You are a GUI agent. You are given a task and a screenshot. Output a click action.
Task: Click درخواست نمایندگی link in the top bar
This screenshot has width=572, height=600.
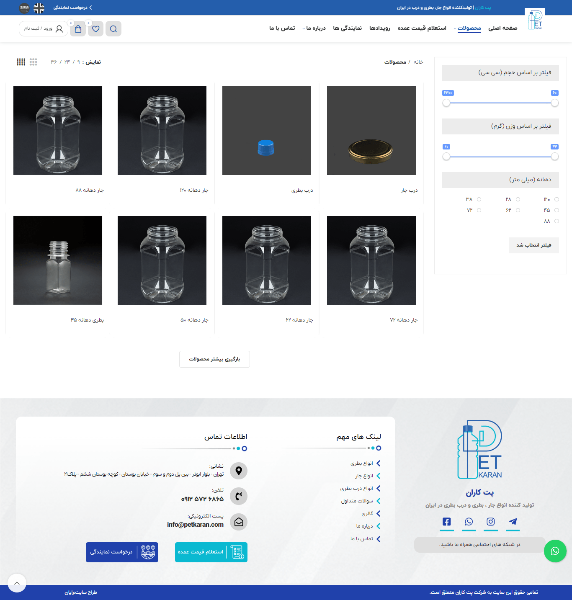point(73,8)
